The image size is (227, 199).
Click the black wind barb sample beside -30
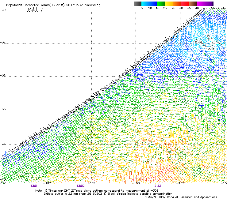[35, 10]
